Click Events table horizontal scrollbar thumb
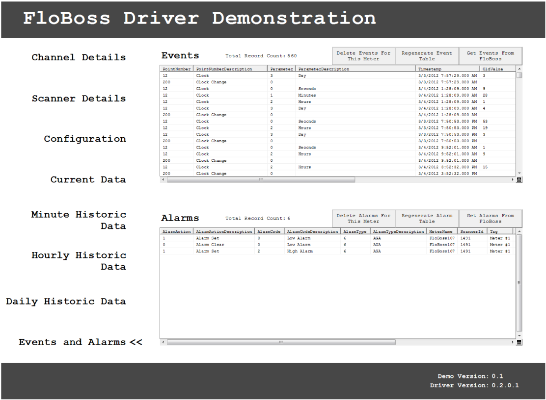The height and width of the screenshot is (400, 546). tap(261, 180)
